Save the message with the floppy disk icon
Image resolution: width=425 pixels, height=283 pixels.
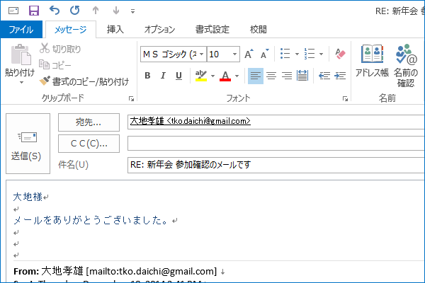(34, 11)
